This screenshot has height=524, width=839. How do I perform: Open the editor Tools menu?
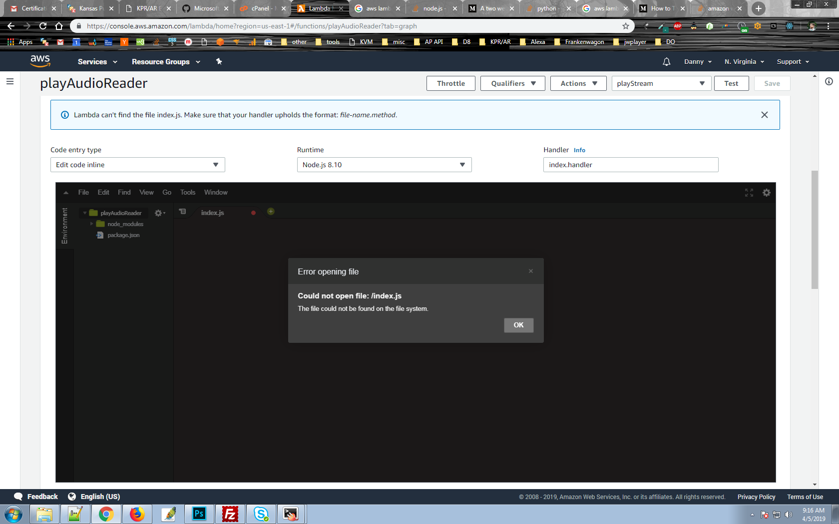coord(188,193)
